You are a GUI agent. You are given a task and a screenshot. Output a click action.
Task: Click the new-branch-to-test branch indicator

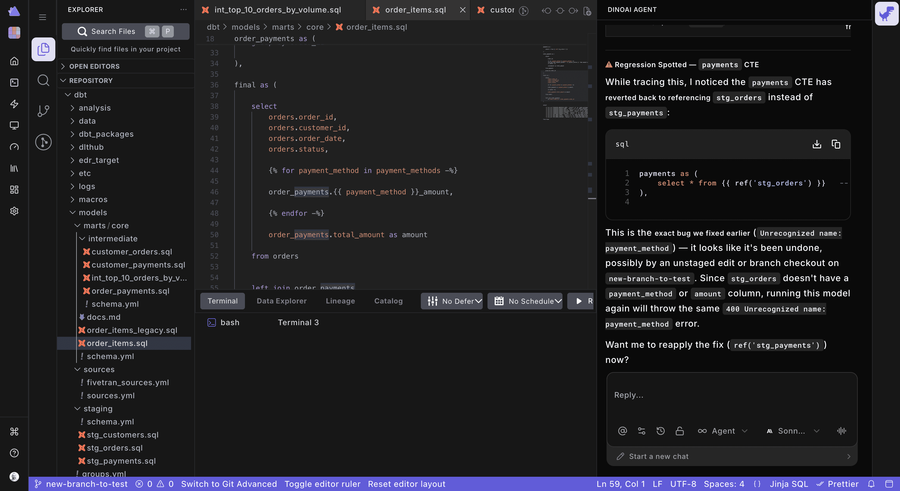tap(82, 484)
